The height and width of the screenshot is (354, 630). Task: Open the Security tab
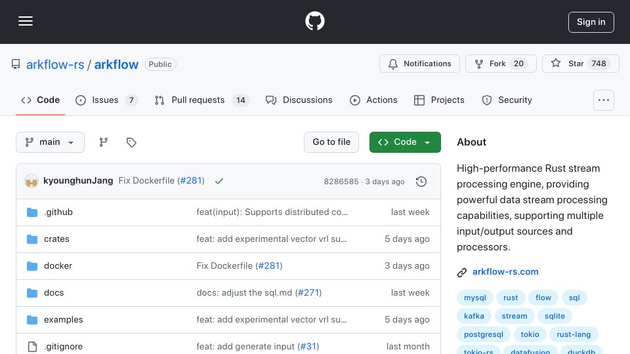coord(507,100)
